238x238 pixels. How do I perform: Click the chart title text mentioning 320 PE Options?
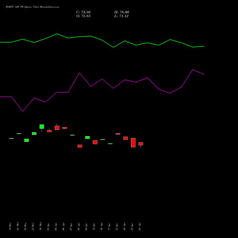[32, 7]
